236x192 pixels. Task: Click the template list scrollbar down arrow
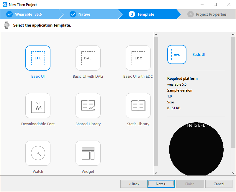click(156, 173)
